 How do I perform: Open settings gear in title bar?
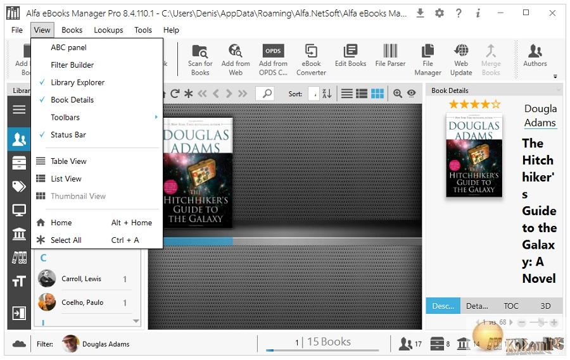(439, 13)
